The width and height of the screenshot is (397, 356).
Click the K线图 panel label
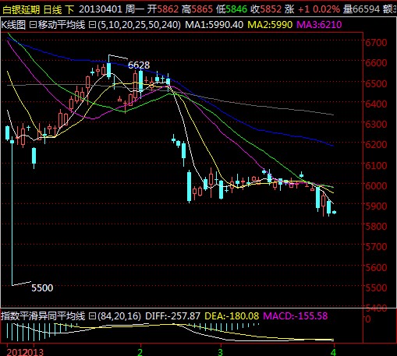pos(13,25)
